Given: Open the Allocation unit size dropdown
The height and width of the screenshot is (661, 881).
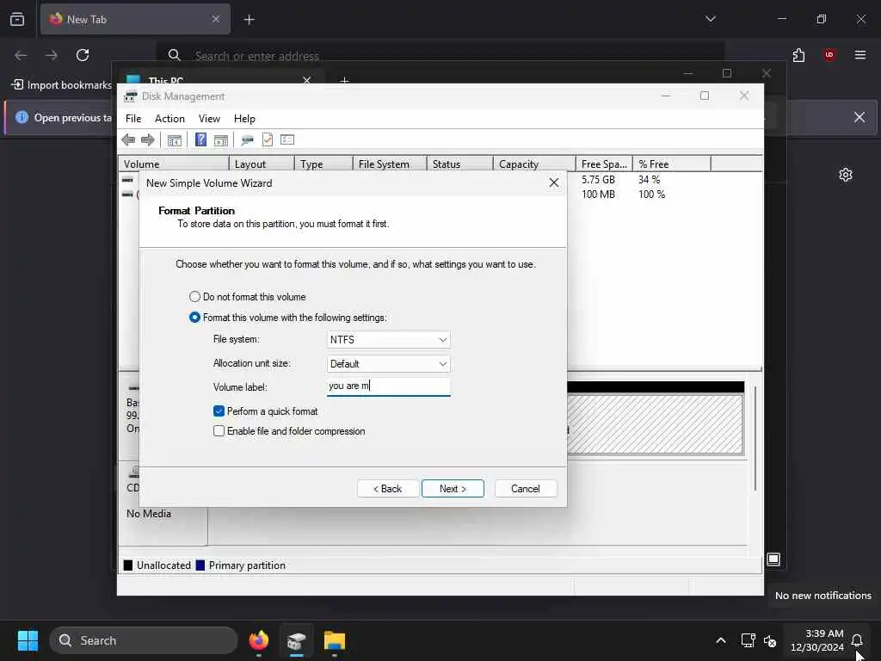Looking at the screenshot, I should click(x=388, y=364).
